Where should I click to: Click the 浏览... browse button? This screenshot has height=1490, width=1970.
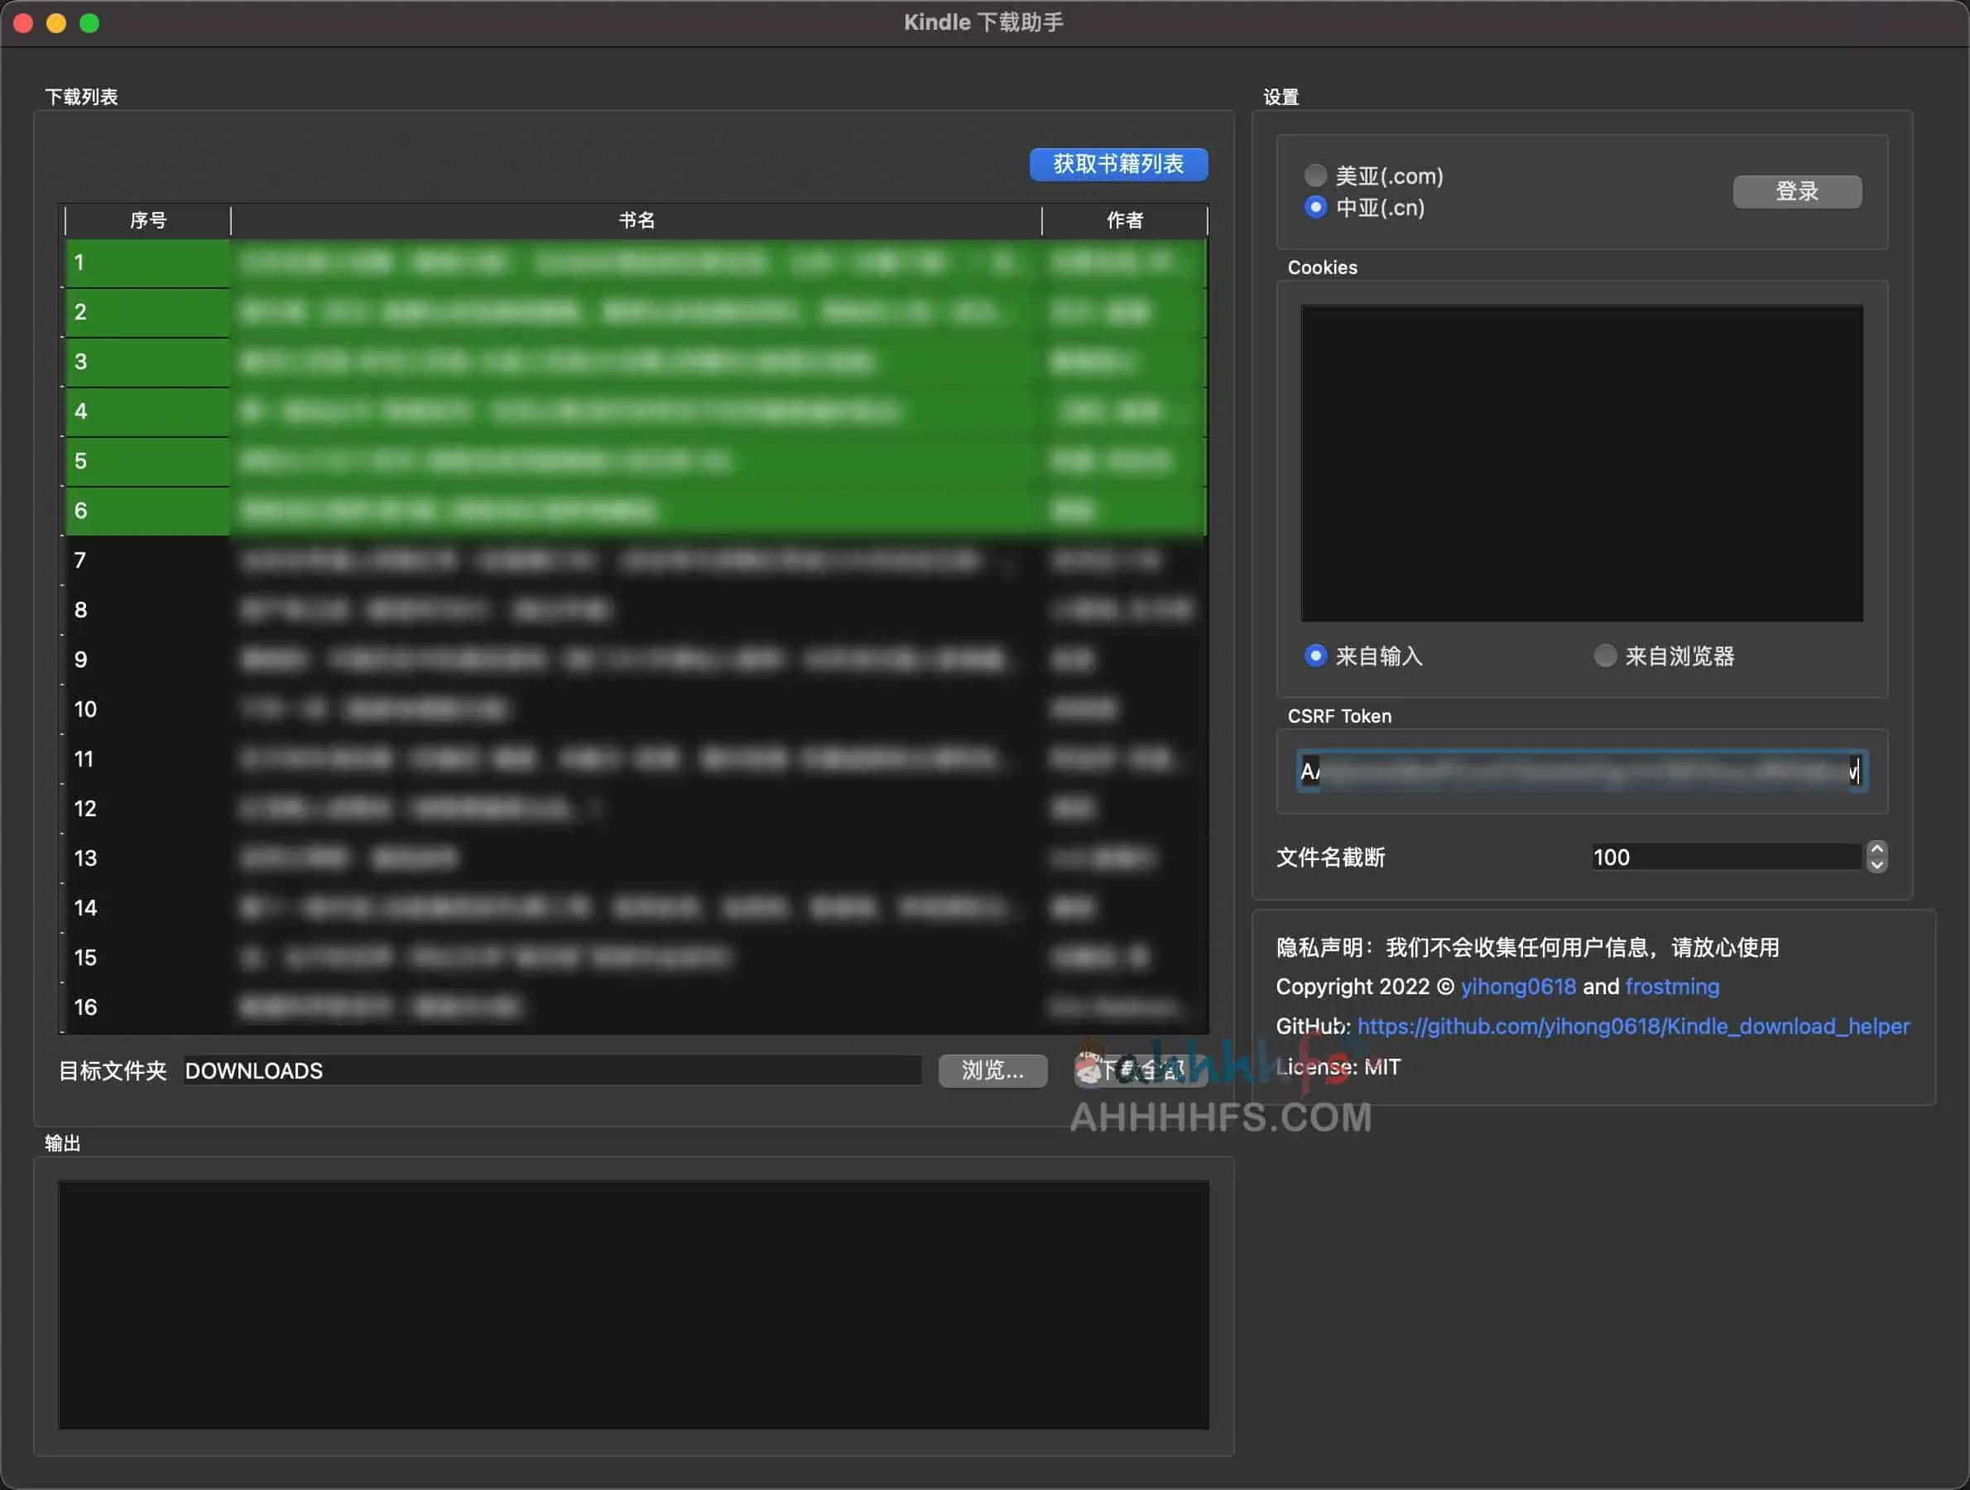(x=992, y=1069)
